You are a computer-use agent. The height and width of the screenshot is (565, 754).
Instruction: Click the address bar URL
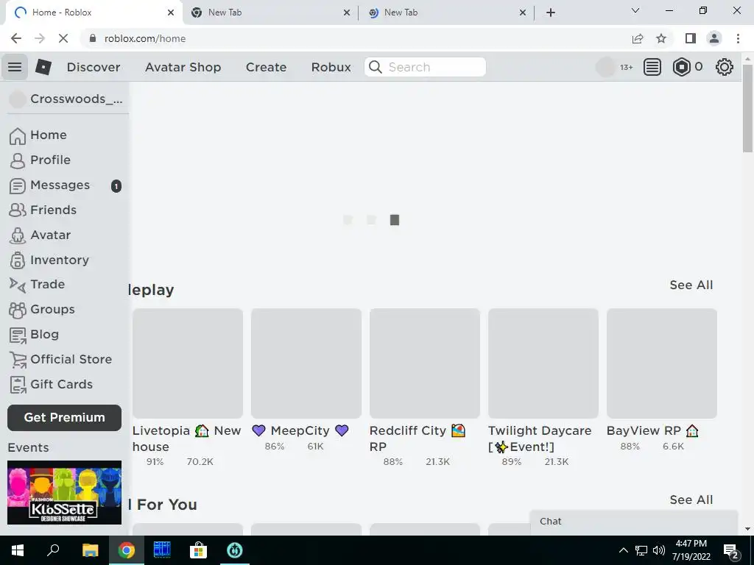pyautogui.click(x=145, y=38)
